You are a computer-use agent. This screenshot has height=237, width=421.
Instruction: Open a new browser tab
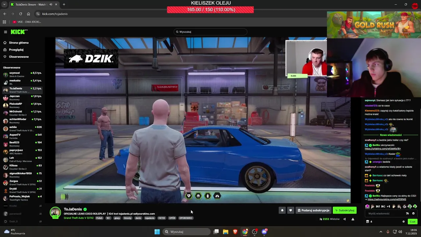click(64, 5)
